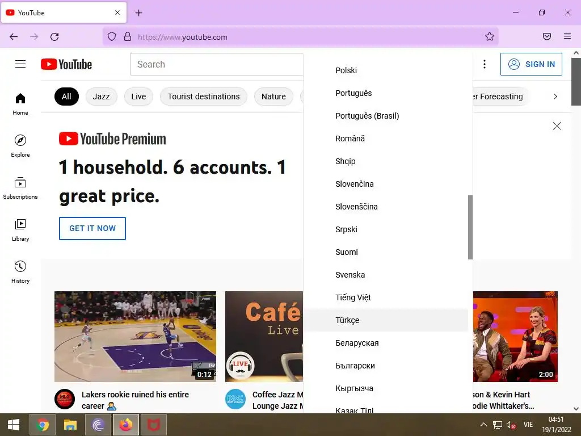Screen dimensions: 581x436
Task: Select the All category chip
Action: click(66, 97)
